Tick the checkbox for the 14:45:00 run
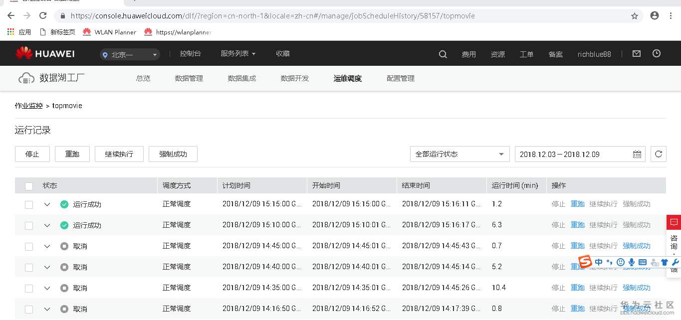Image resolution: width=681 pixels, height=320 pixels. [x=29, y=246]
